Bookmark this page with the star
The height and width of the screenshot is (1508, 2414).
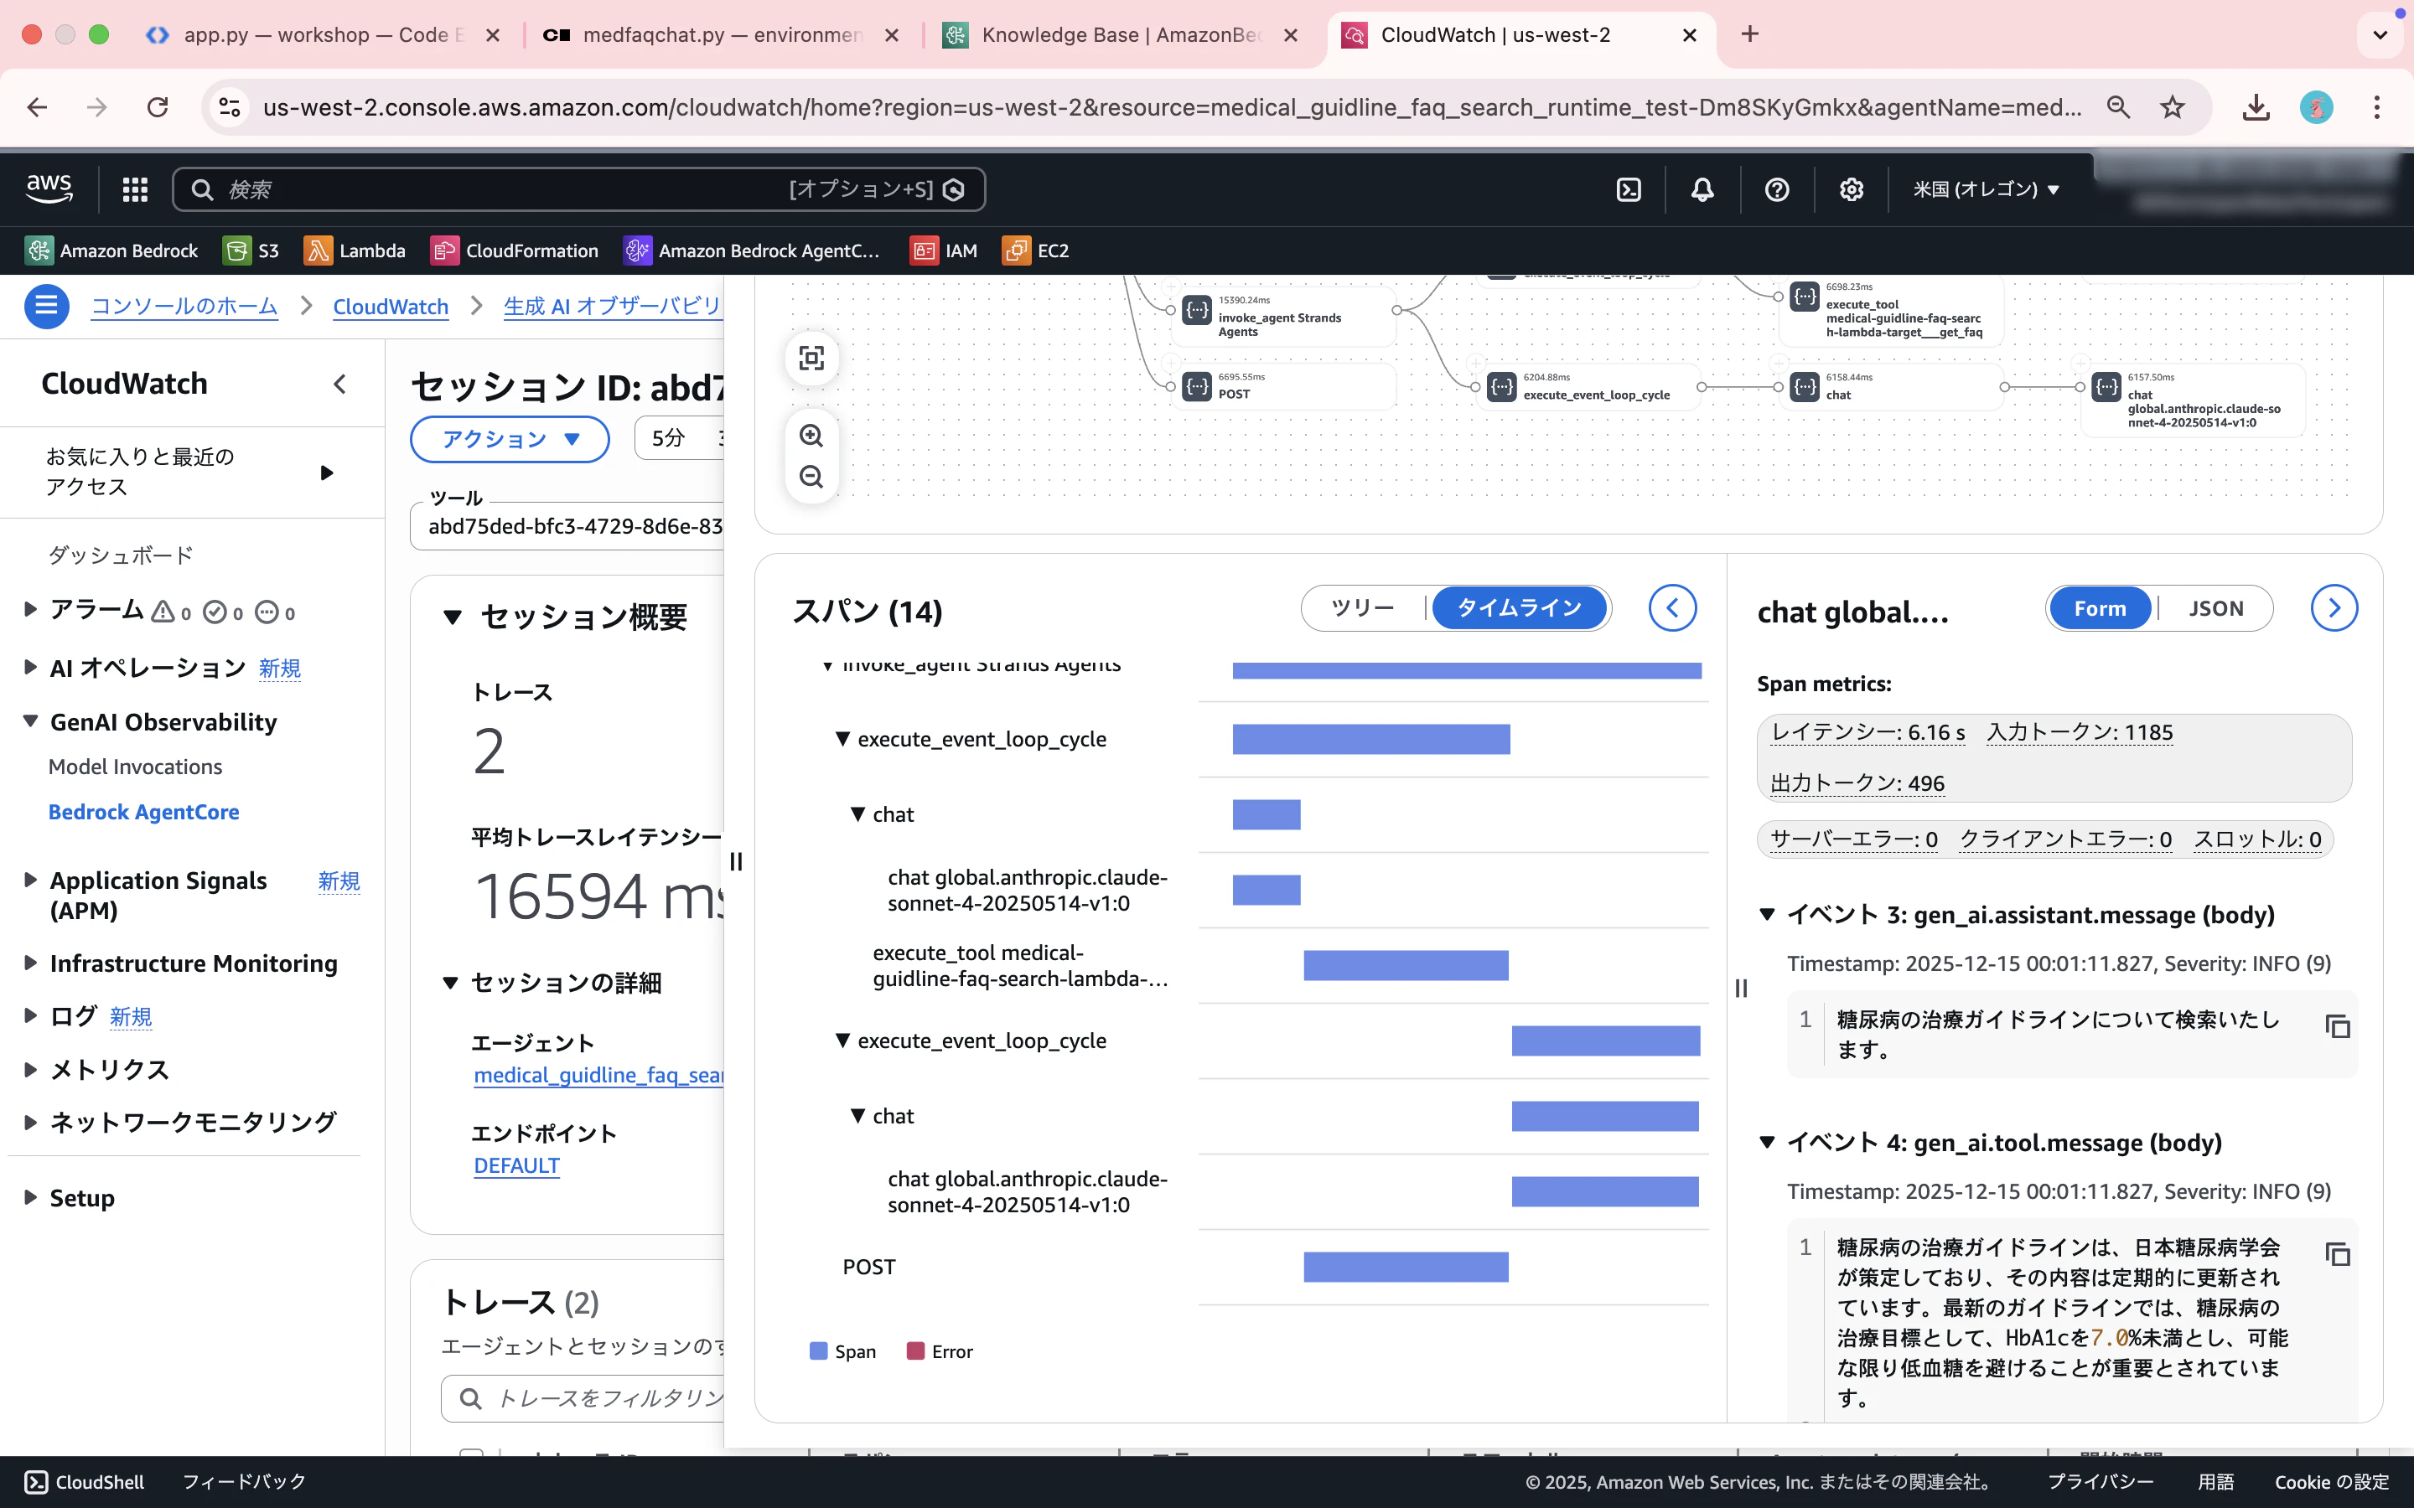[x=2173, y=106]
